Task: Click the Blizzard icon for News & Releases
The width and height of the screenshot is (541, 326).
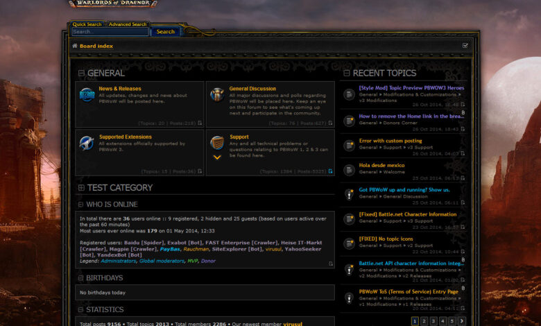Action: [87, 95]
